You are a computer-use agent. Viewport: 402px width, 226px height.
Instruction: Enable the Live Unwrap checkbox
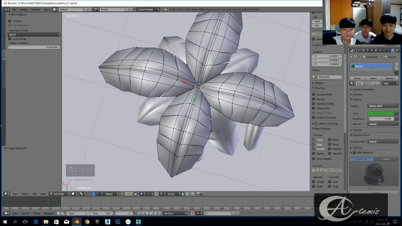[x=10, y=39]
